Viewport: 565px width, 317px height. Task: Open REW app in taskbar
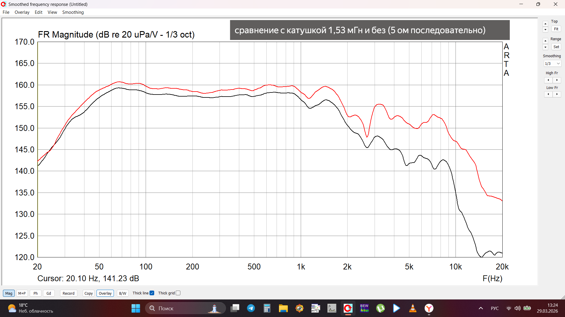pos(364,308)
